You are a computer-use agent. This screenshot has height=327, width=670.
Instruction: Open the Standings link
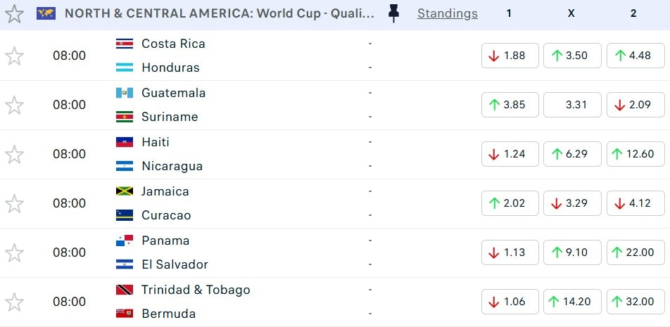(x=447, y=13)
